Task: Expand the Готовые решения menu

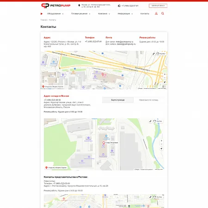Action: (80, 14)
